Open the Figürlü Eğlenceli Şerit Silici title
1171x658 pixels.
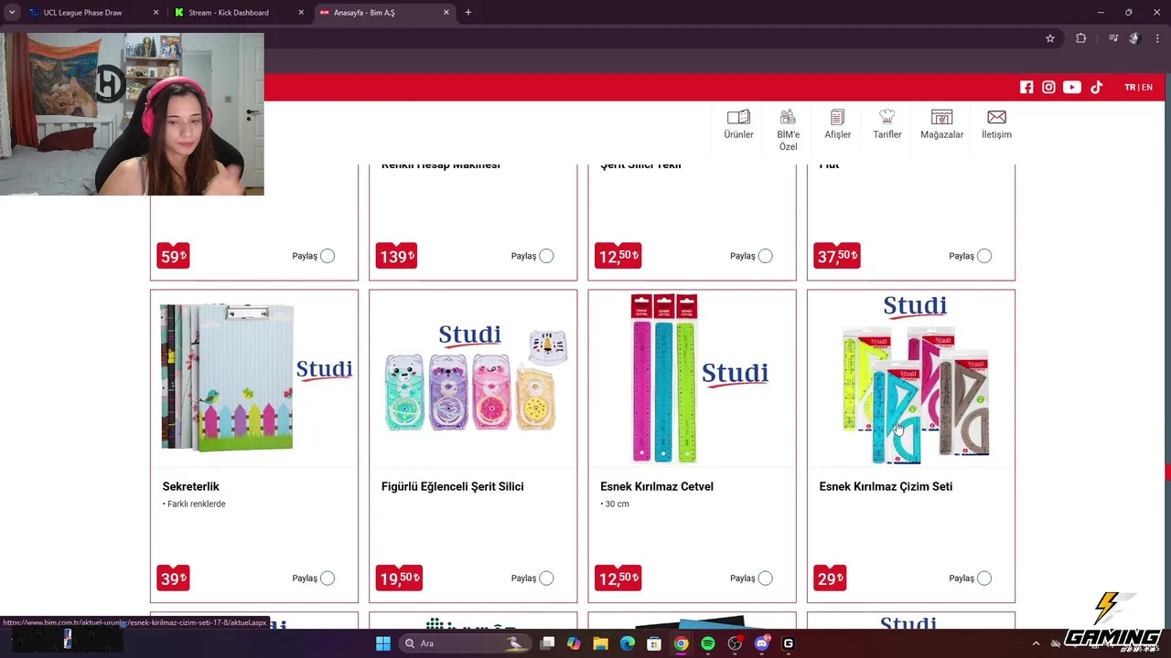coord(452,486)
